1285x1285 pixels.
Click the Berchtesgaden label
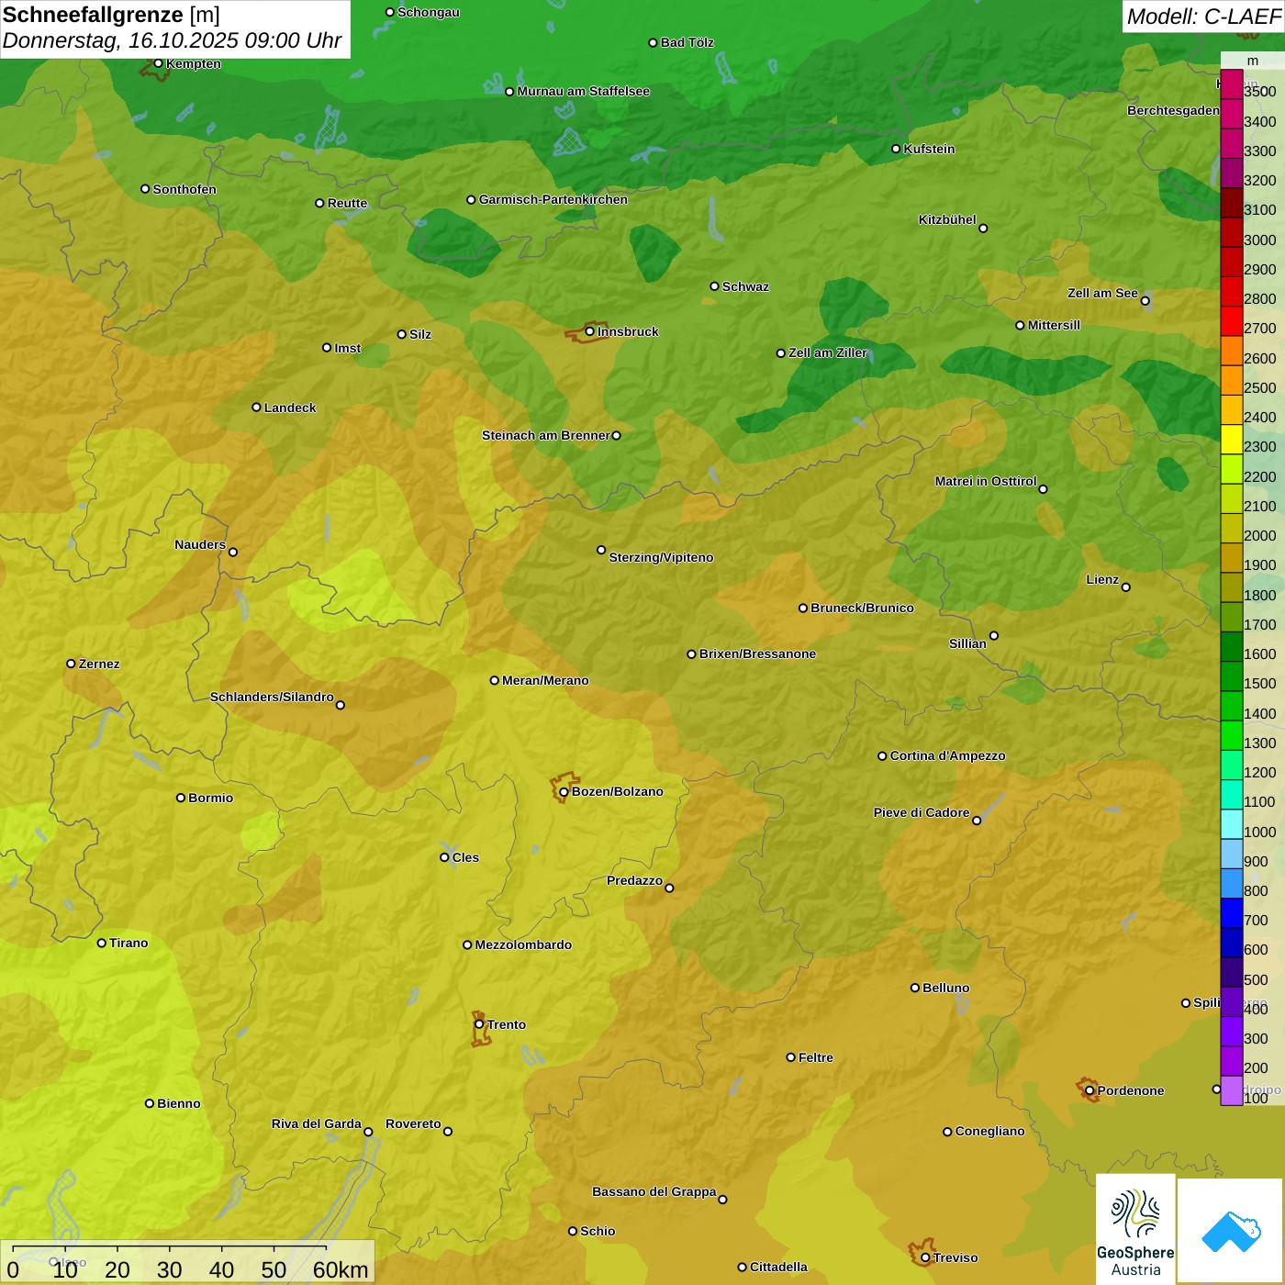tap(1173, 110)
